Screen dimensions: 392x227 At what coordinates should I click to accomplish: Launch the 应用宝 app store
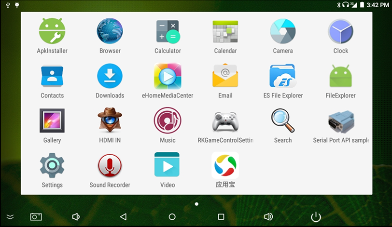[x=225, y=165]
